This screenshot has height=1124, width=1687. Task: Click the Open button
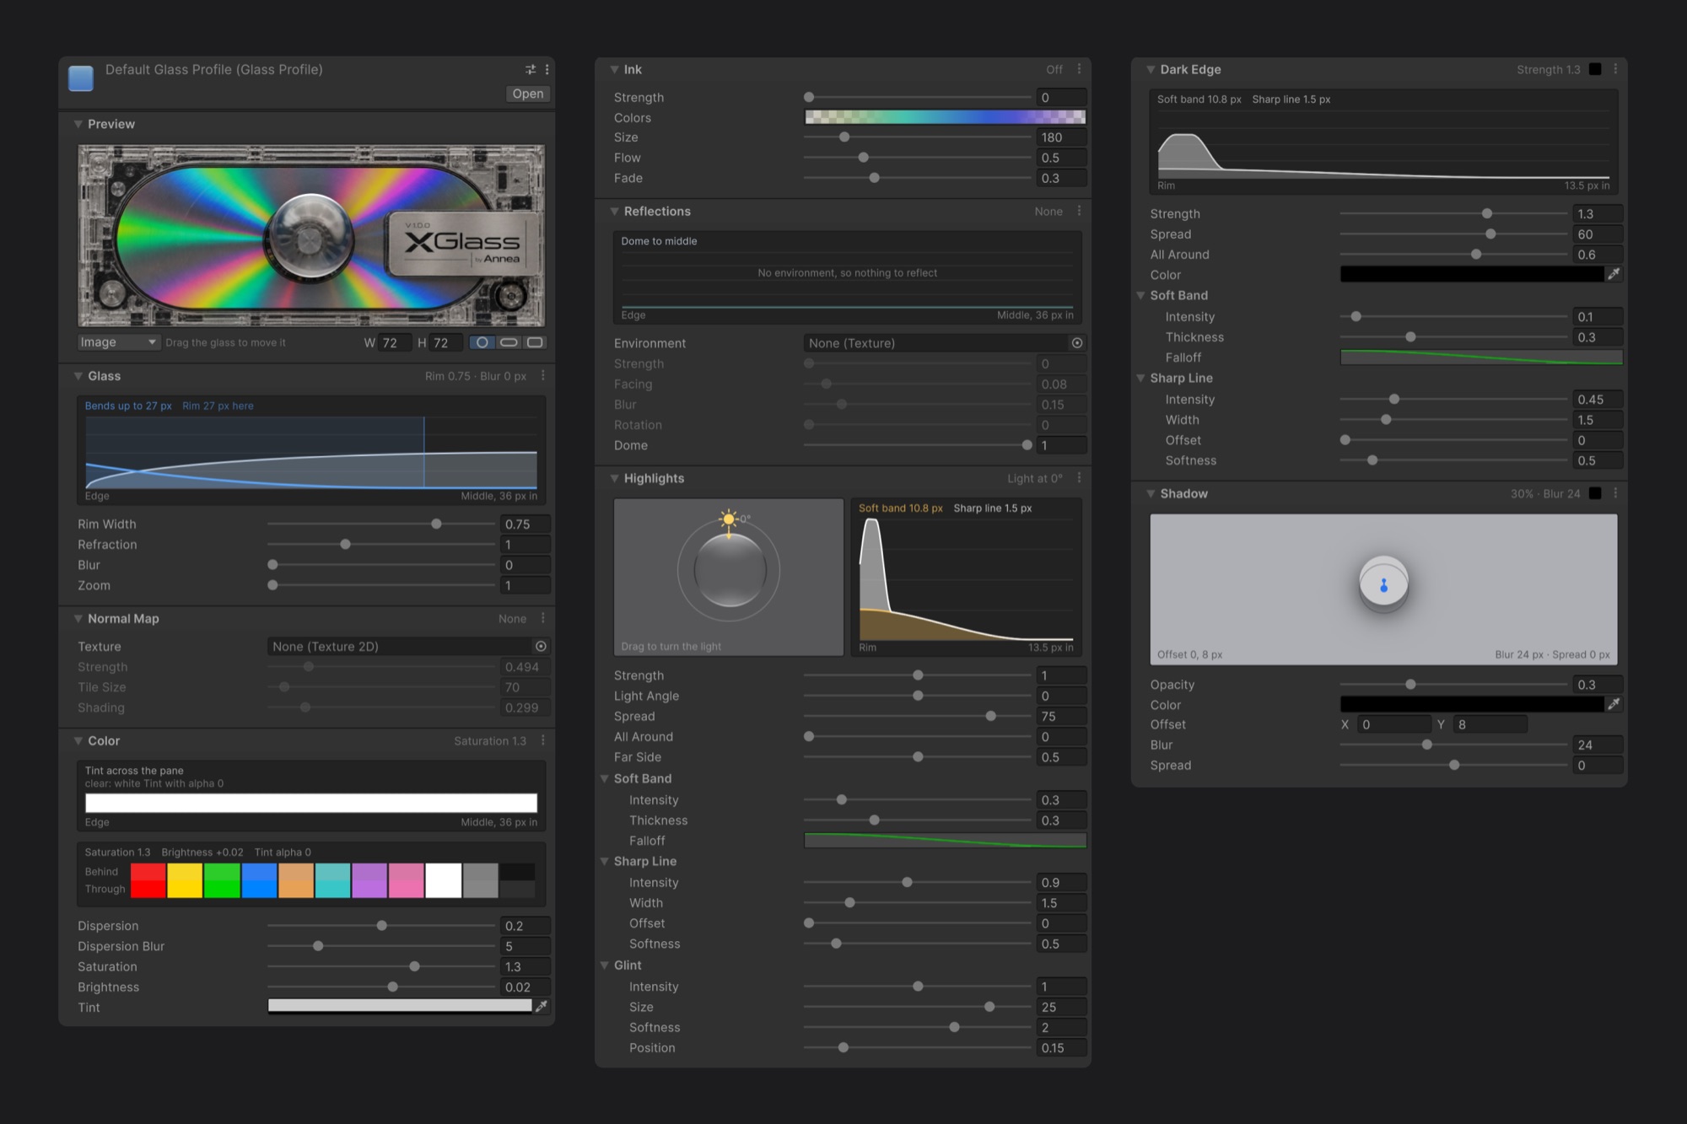(528, 94)
